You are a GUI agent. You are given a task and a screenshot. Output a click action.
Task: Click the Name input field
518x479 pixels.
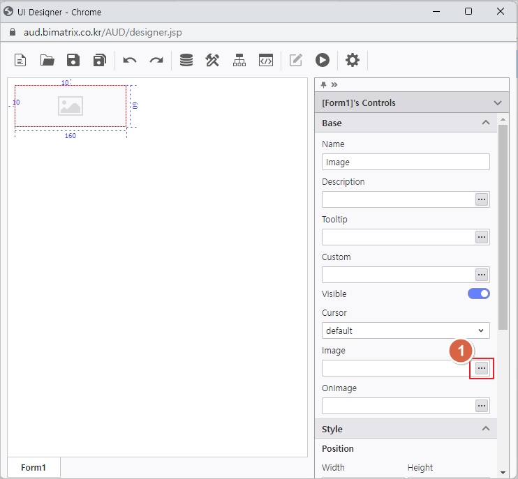click(x=406, y=162)
